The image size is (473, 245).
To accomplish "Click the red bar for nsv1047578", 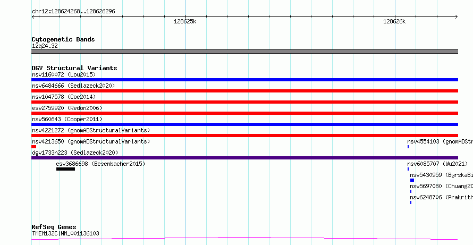I will [244, 102].
